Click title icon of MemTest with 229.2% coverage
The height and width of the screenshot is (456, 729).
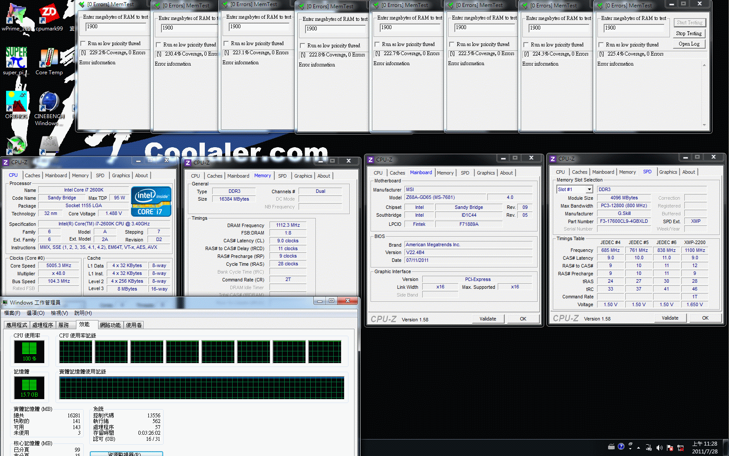coord(82,4)
